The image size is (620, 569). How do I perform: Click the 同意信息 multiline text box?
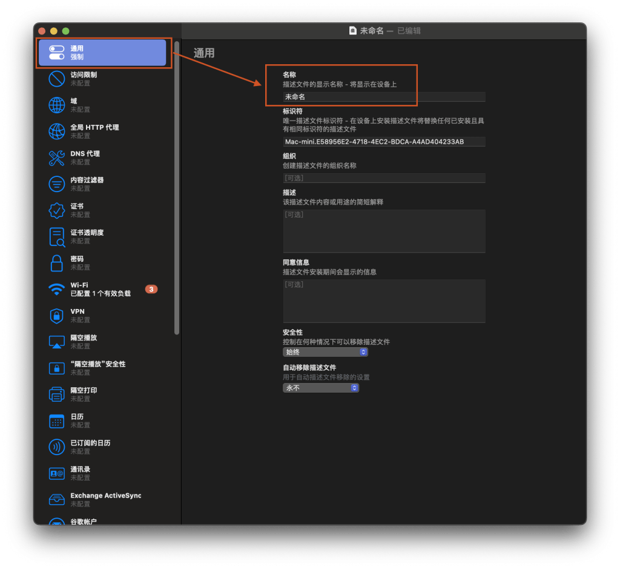[x=384, y=301]
